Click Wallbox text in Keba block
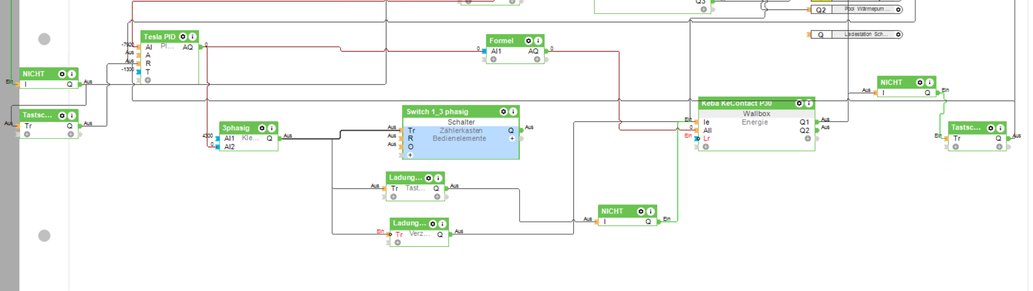Screen dimensions: 1033x291 tap(757, 113)
